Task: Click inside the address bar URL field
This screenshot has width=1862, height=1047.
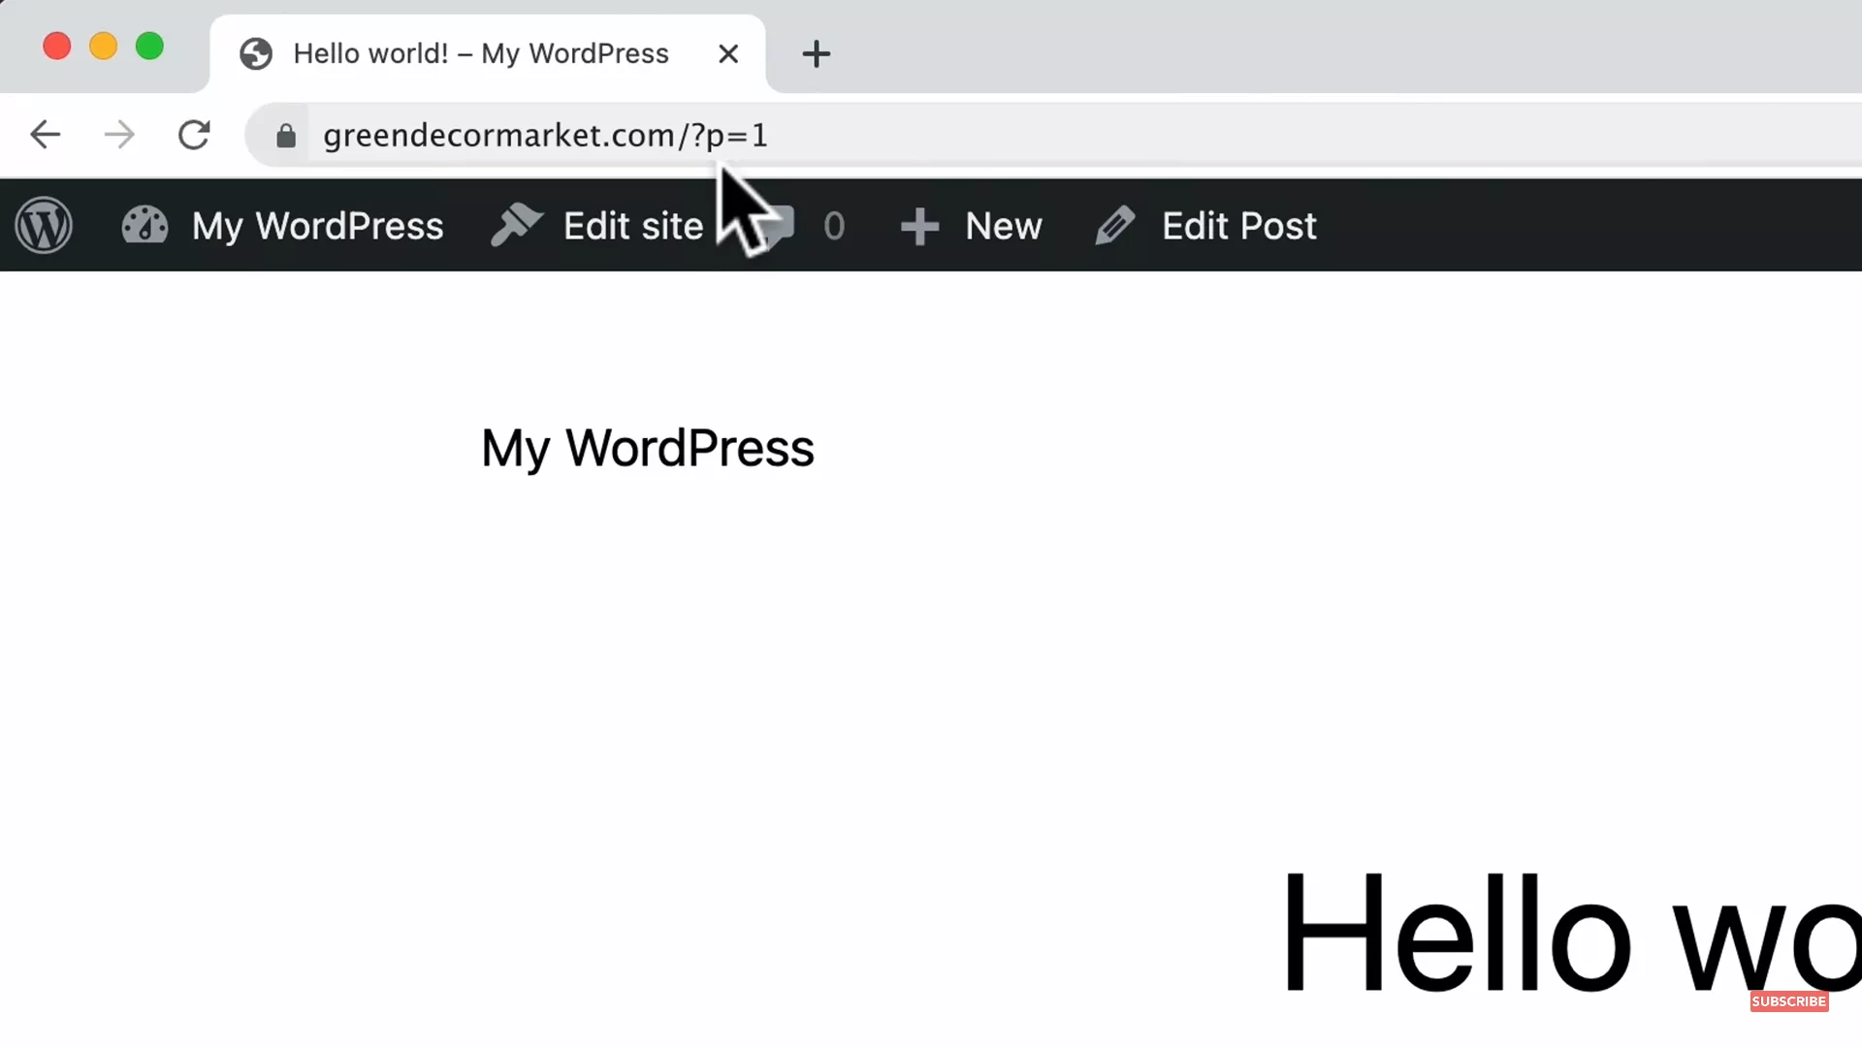Action: [x=543, y=136]
